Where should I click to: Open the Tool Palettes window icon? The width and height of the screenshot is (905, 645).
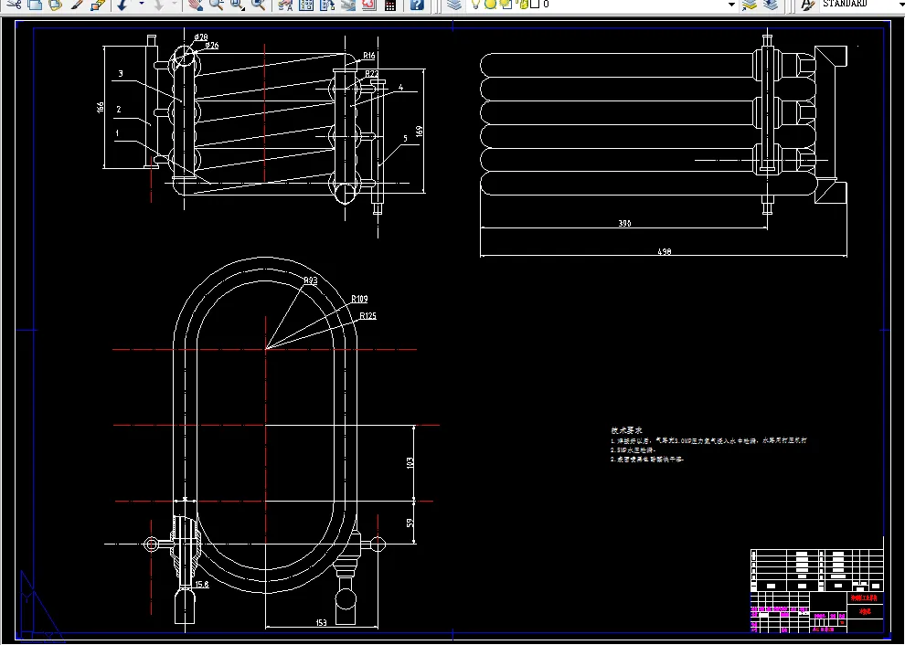[x=327, y=4]
